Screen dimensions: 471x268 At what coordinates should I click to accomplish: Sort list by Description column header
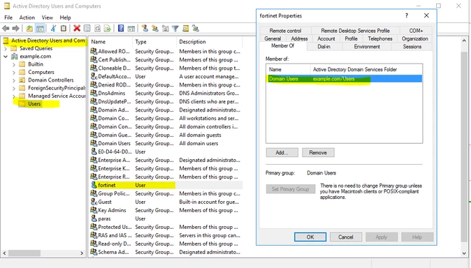pos(210,42)
